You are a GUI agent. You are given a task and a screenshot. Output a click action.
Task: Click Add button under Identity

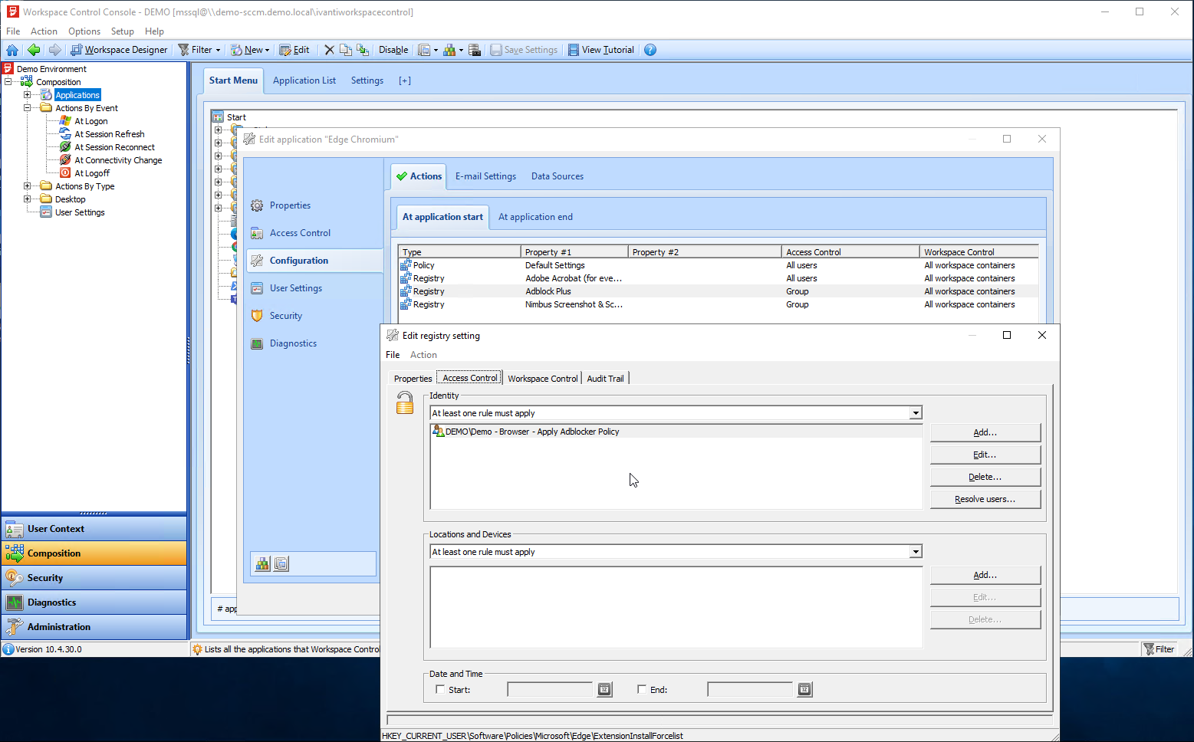(x=985, y=432)
